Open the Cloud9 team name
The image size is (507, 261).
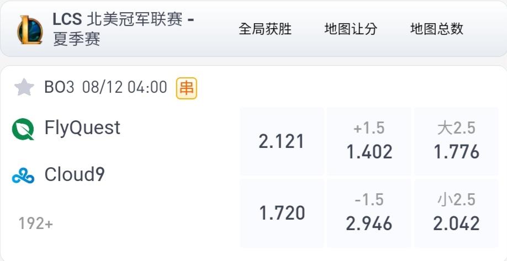click(x=75, y=175)
